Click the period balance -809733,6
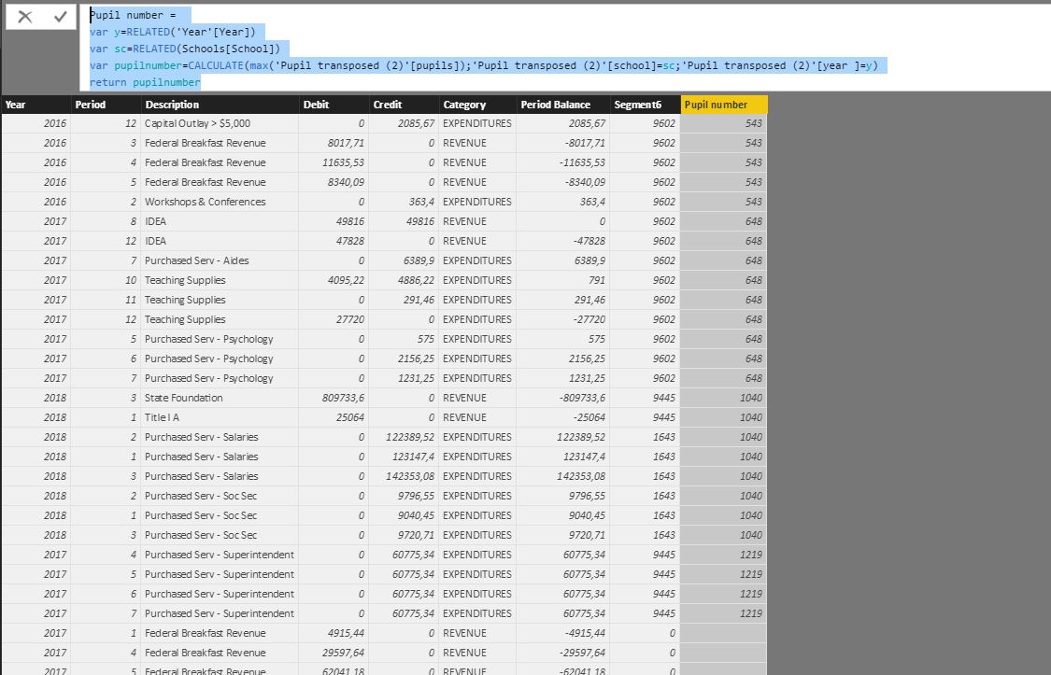1051x675 pixels. point(582,398)
